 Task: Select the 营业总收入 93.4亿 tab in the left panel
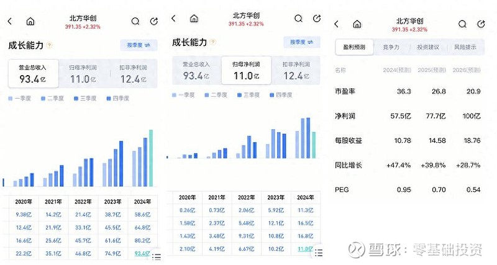click(34, 73)
